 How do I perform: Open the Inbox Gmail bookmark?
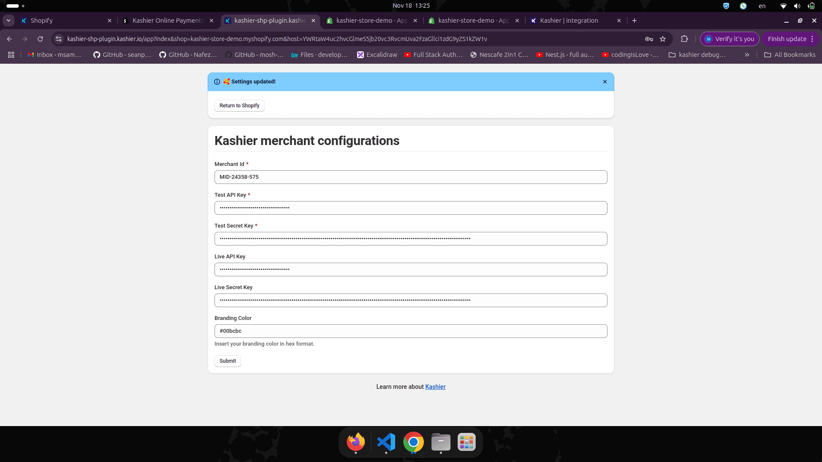click(54, 55)
